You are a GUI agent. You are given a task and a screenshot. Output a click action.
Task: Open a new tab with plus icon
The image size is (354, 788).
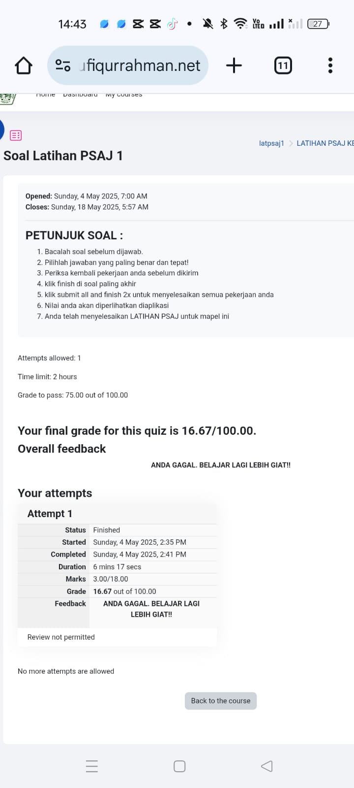(234, 66)
